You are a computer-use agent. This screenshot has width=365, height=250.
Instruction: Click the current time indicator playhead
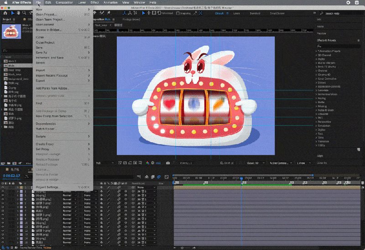(241, 178)
